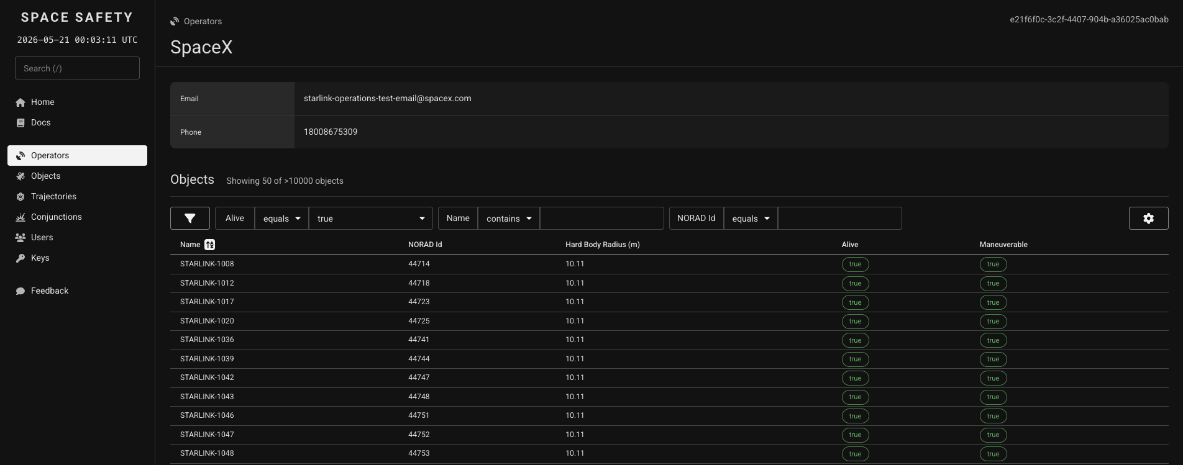
Task: Click the Conjunctions chart icon
Action: click(21, 217)
